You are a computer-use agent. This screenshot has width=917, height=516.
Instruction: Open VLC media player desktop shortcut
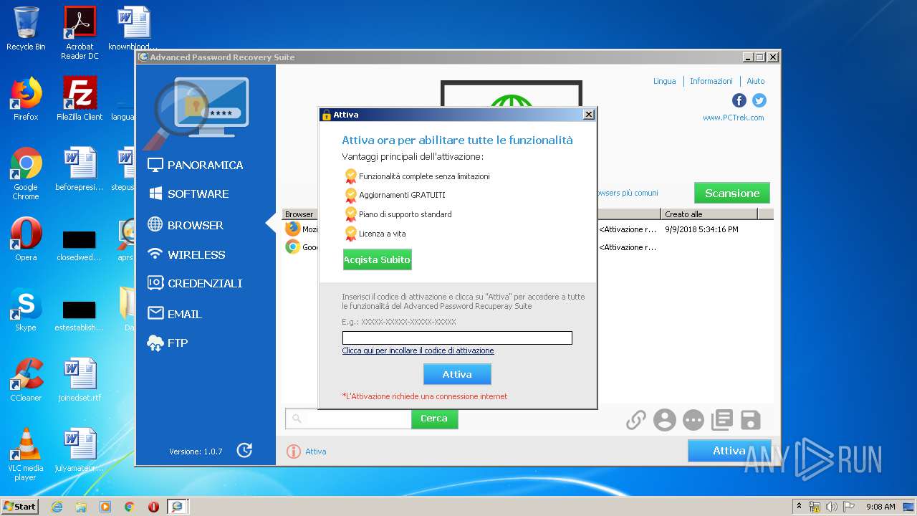[x=26, y=454]
